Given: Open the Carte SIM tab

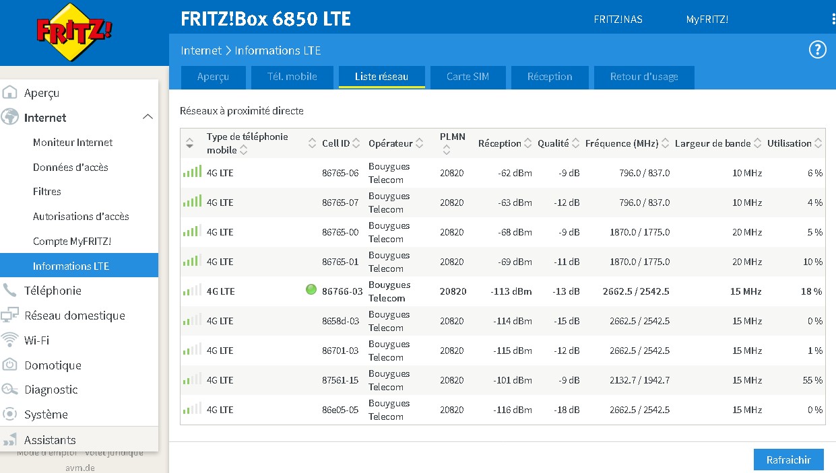Looking at the screenshot, I should pos(468,77).
